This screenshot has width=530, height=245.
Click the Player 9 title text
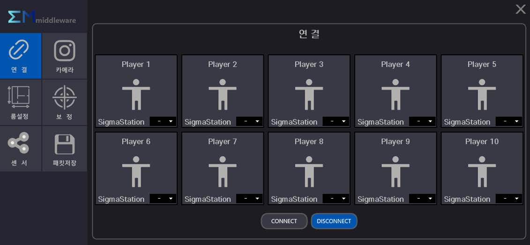(x=396, y=141)
